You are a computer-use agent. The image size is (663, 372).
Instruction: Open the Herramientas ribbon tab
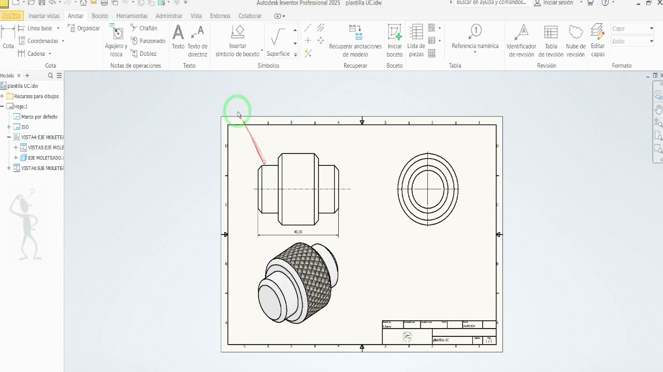[x=132, y=16]
